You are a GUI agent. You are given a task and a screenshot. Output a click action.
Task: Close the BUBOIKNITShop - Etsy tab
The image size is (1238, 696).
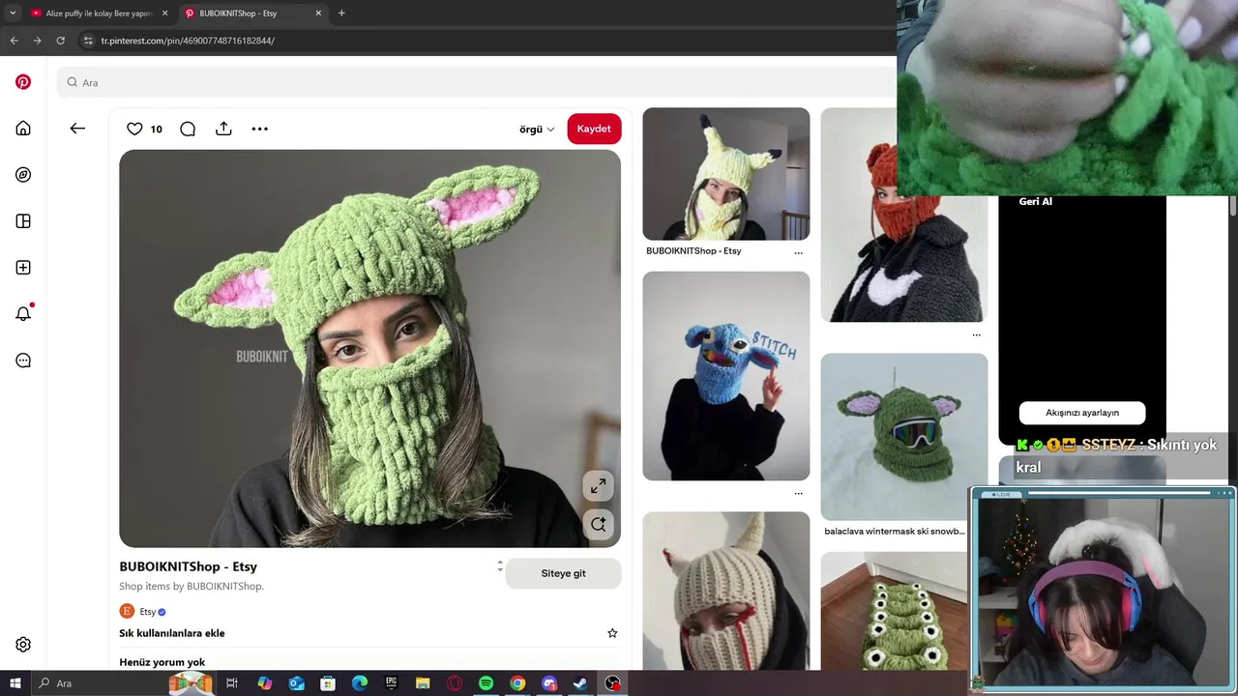(x=319, y=14)
